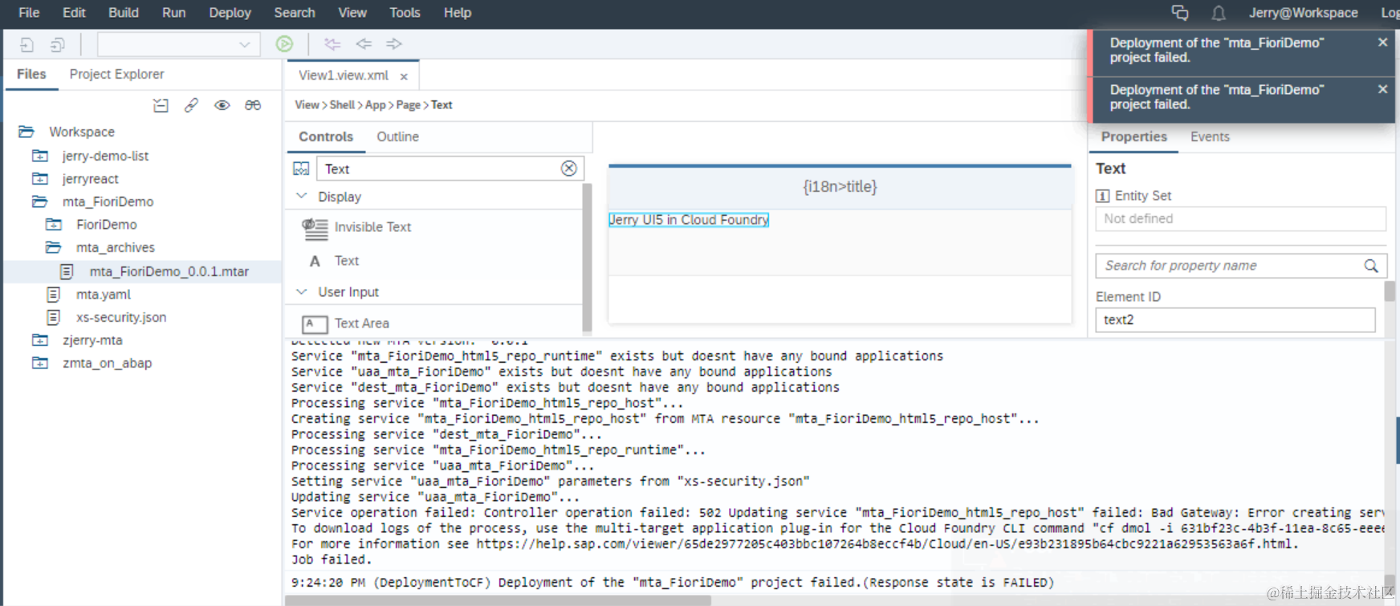Toggle link with editor icon

[x=191, y=105]
